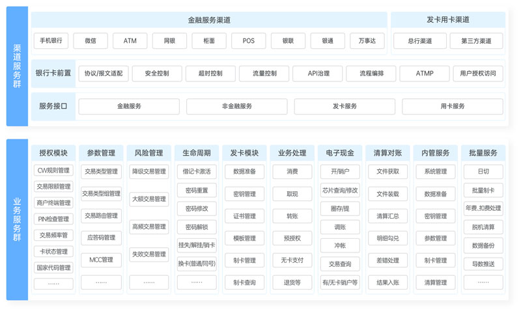Image resolution: width=521 pixels, height=313 pixels.
Task: Open the 非金融服务 service interface
Action: [236, 106]
